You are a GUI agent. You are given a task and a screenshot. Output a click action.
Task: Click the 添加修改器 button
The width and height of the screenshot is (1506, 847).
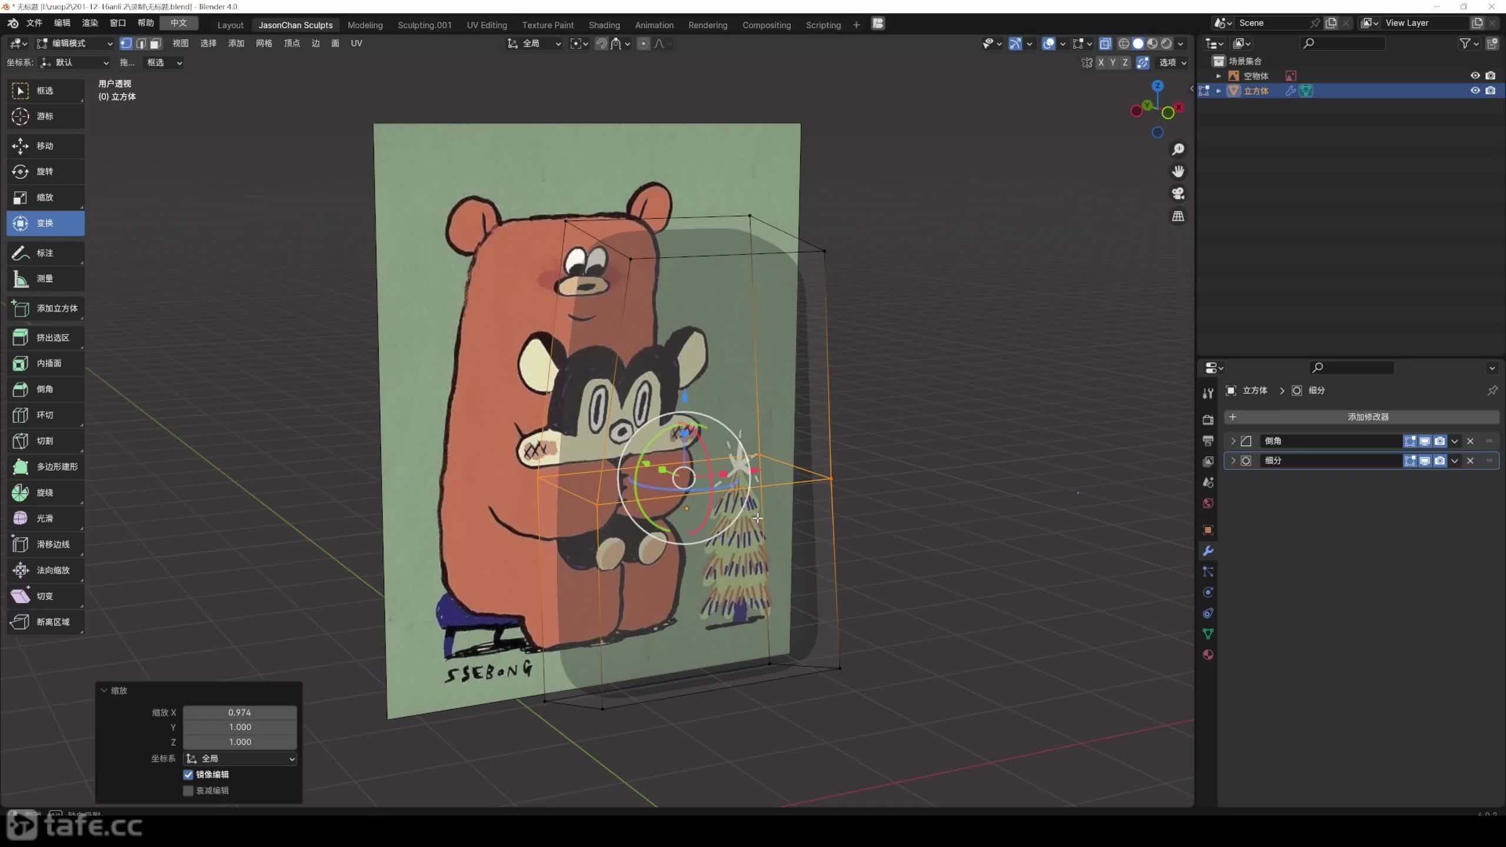coord(1361,417)
